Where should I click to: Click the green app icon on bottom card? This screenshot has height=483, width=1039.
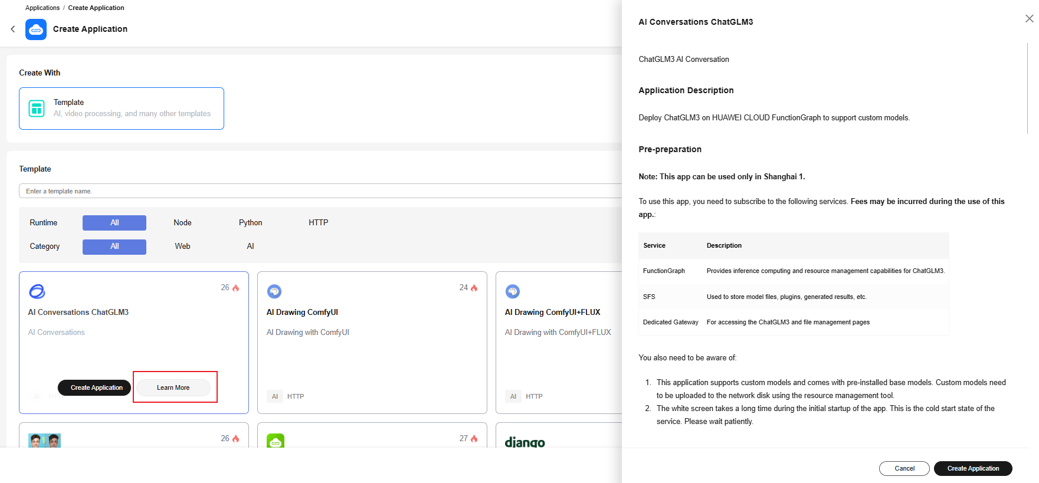(276, 441)
